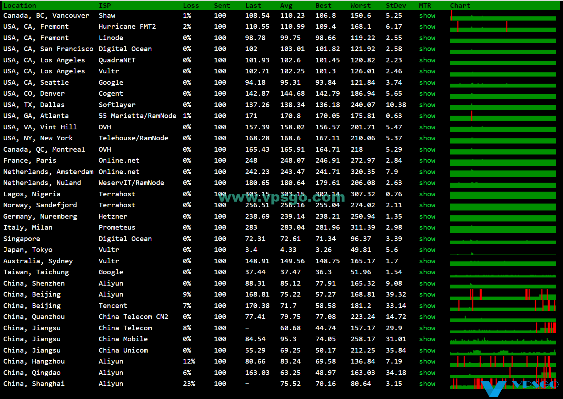This screenshot has height=399, width=563.
Task: Click show link for Denver Cogent
Action: (x=427, y=94)
